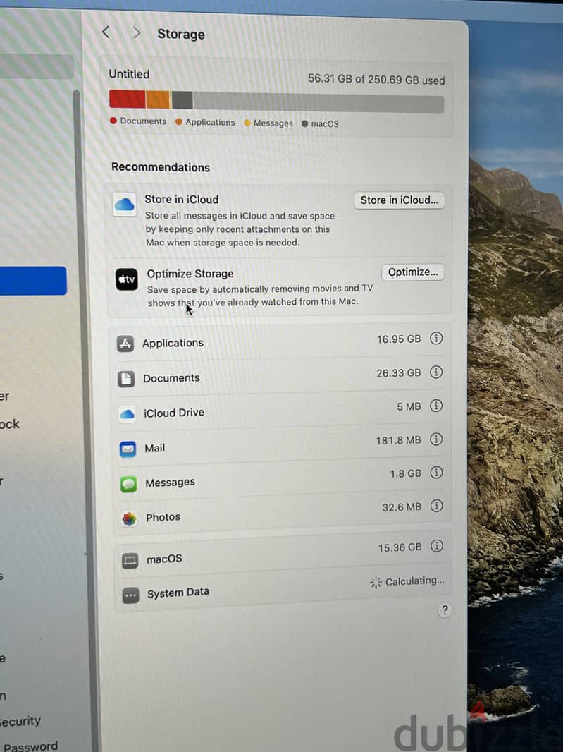The width and height of the screenshot is (563, 752).
Task: Open info for Mail 181.8 MB
Action: pyautogui.click(x=436, y=439)
